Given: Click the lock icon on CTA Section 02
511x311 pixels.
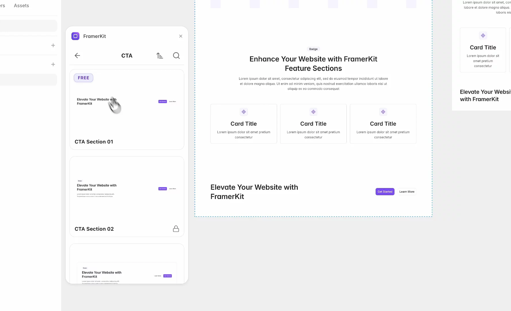Looking at the screenshot, I should pyautogui.click(x=176, y=229).
